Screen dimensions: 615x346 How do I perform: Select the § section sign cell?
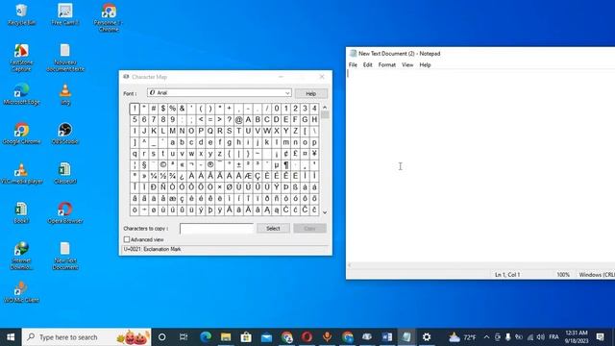pos(144,164)
